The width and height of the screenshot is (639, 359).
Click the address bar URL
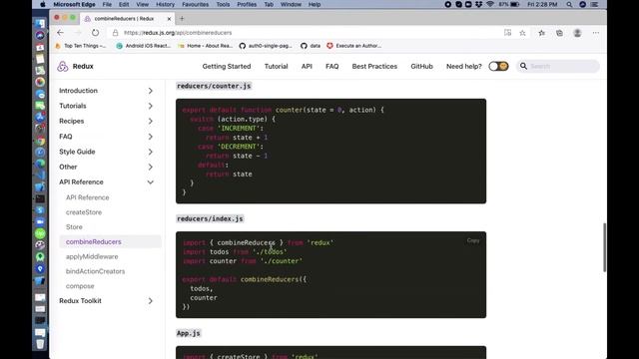click(178, 33)
